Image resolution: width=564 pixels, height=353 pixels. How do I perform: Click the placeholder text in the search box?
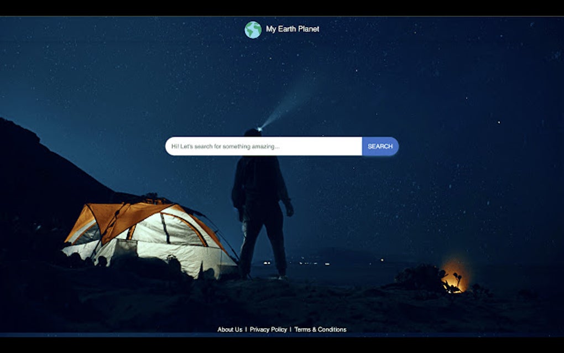coord(226,146)
